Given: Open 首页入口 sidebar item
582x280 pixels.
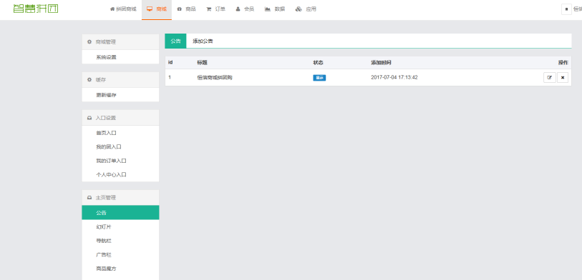Looking at the screenshot, I should coord(120,133).
